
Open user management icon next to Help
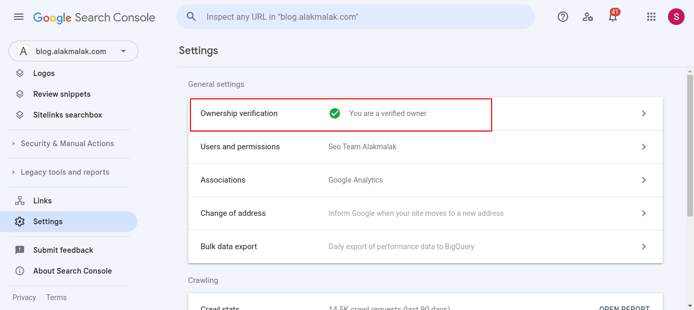click(x=588, y=17)
